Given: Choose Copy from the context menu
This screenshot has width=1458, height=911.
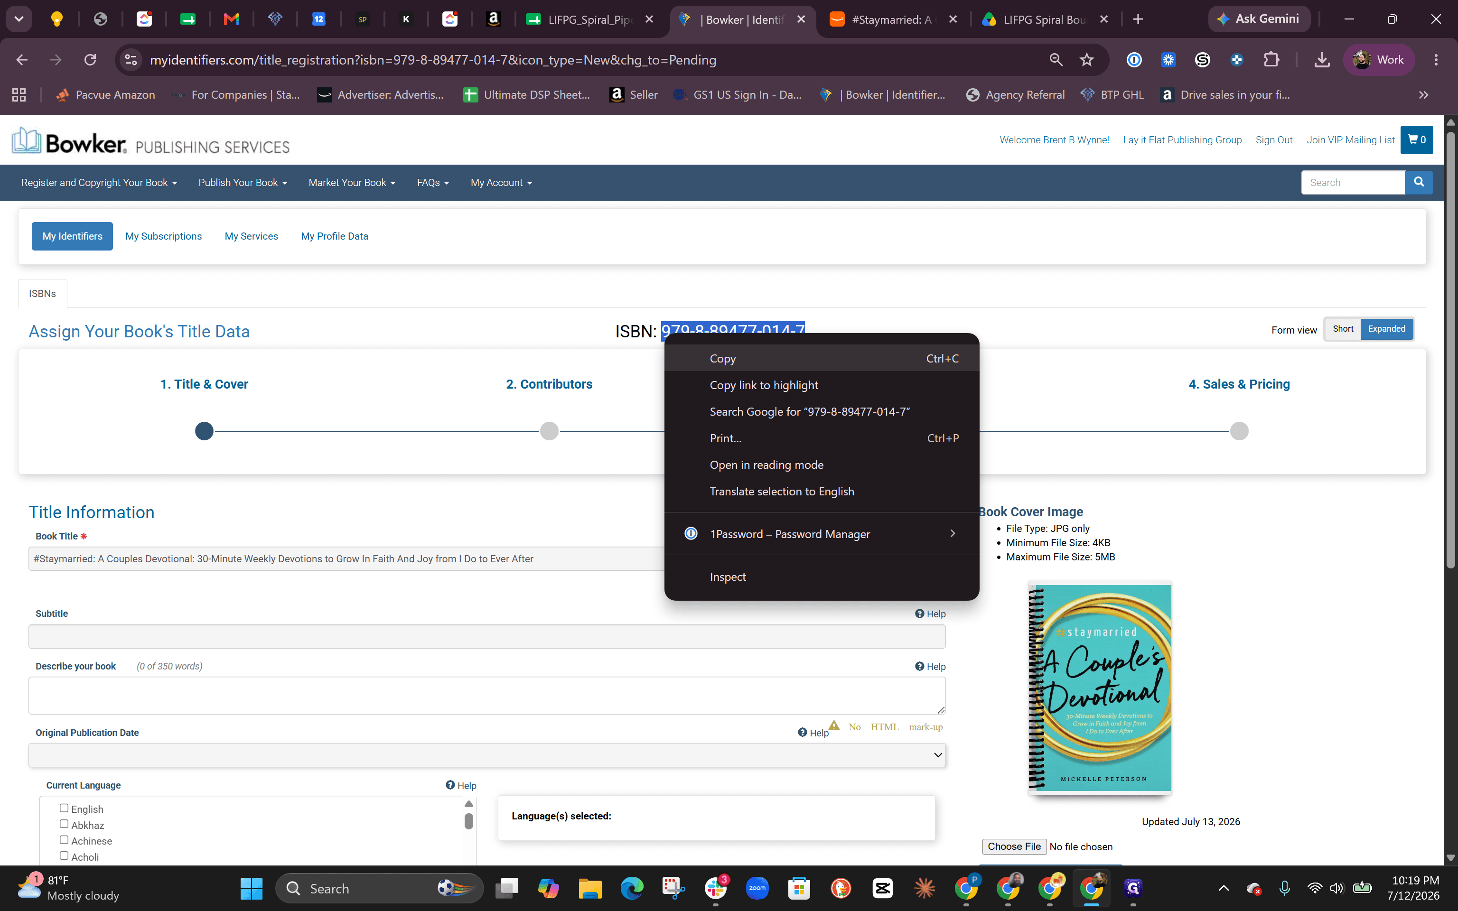Looking at the screenshot, I should point(822,359).
